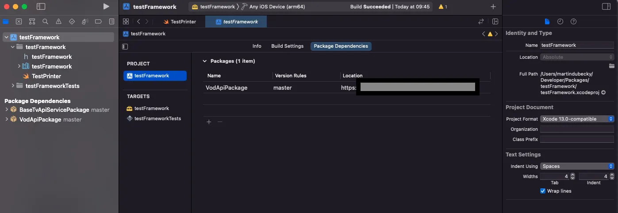Select the VodApiPackage table row

(346, 87)
